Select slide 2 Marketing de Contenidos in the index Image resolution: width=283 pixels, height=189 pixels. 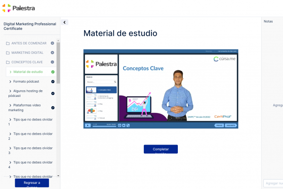point(101,97)
